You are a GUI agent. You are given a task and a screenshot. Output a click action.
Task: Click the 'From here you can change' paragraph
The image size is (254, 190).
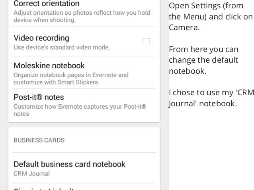(203, 60)
